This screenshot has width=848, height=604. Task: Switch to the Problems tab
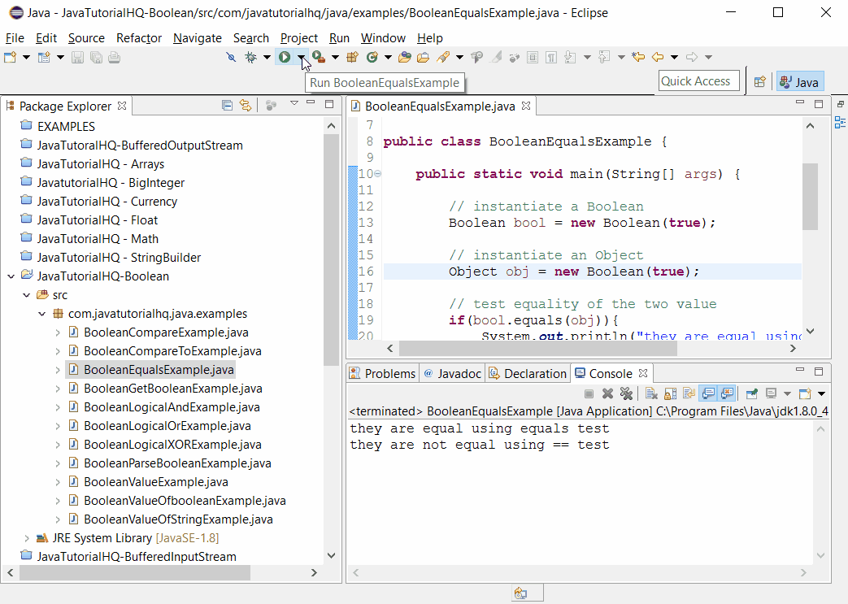382,374
